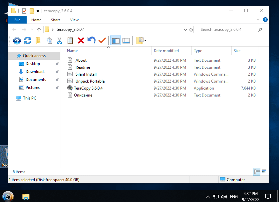Expand the ribbon with the chevron

(x=258, y=20)
